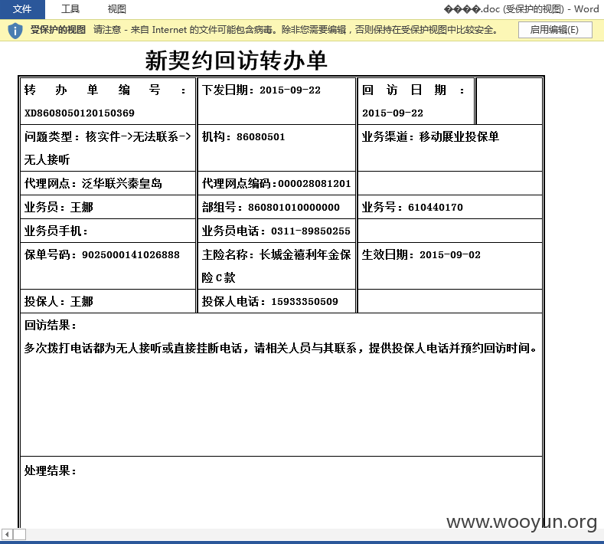
Task: Click the protected view shield icon
Action: click(15, 30)
